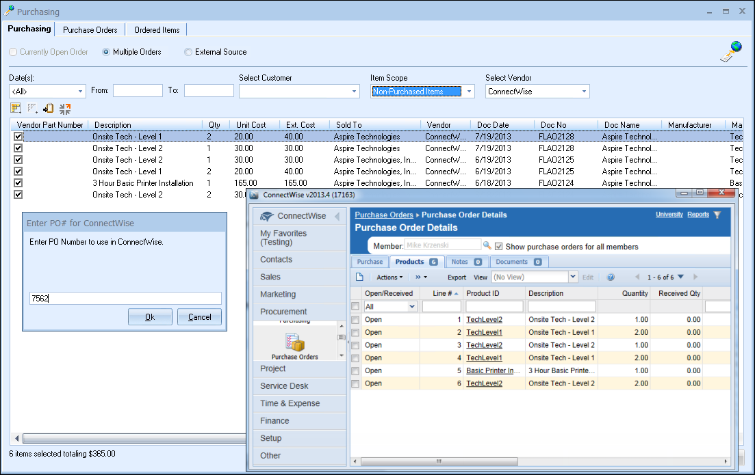Screen dimensions: 755x475
Task: Open the University link
Action: 669,215
